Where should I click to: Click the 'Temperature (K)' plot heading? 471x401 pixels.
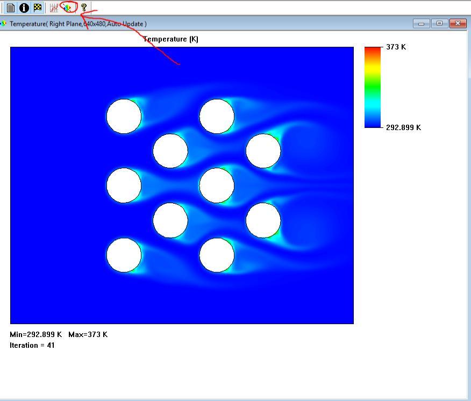coord(170,39)
